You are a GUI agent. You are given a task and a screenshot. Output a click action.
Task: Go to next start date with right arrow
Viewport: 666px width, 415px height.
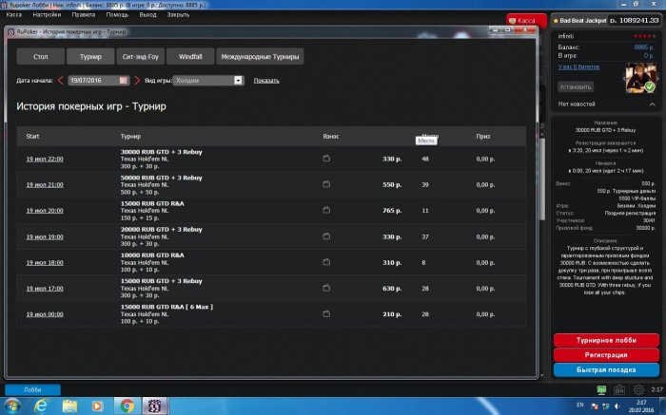point(137,80)
